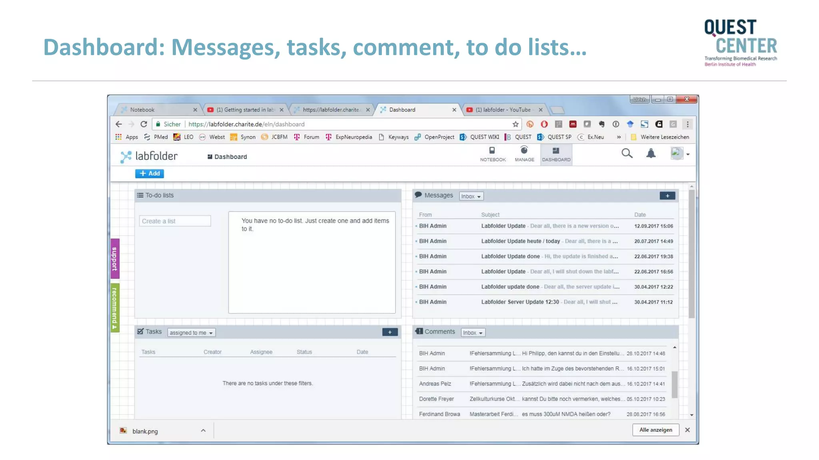Close the Dashboard browser tab

454,110
